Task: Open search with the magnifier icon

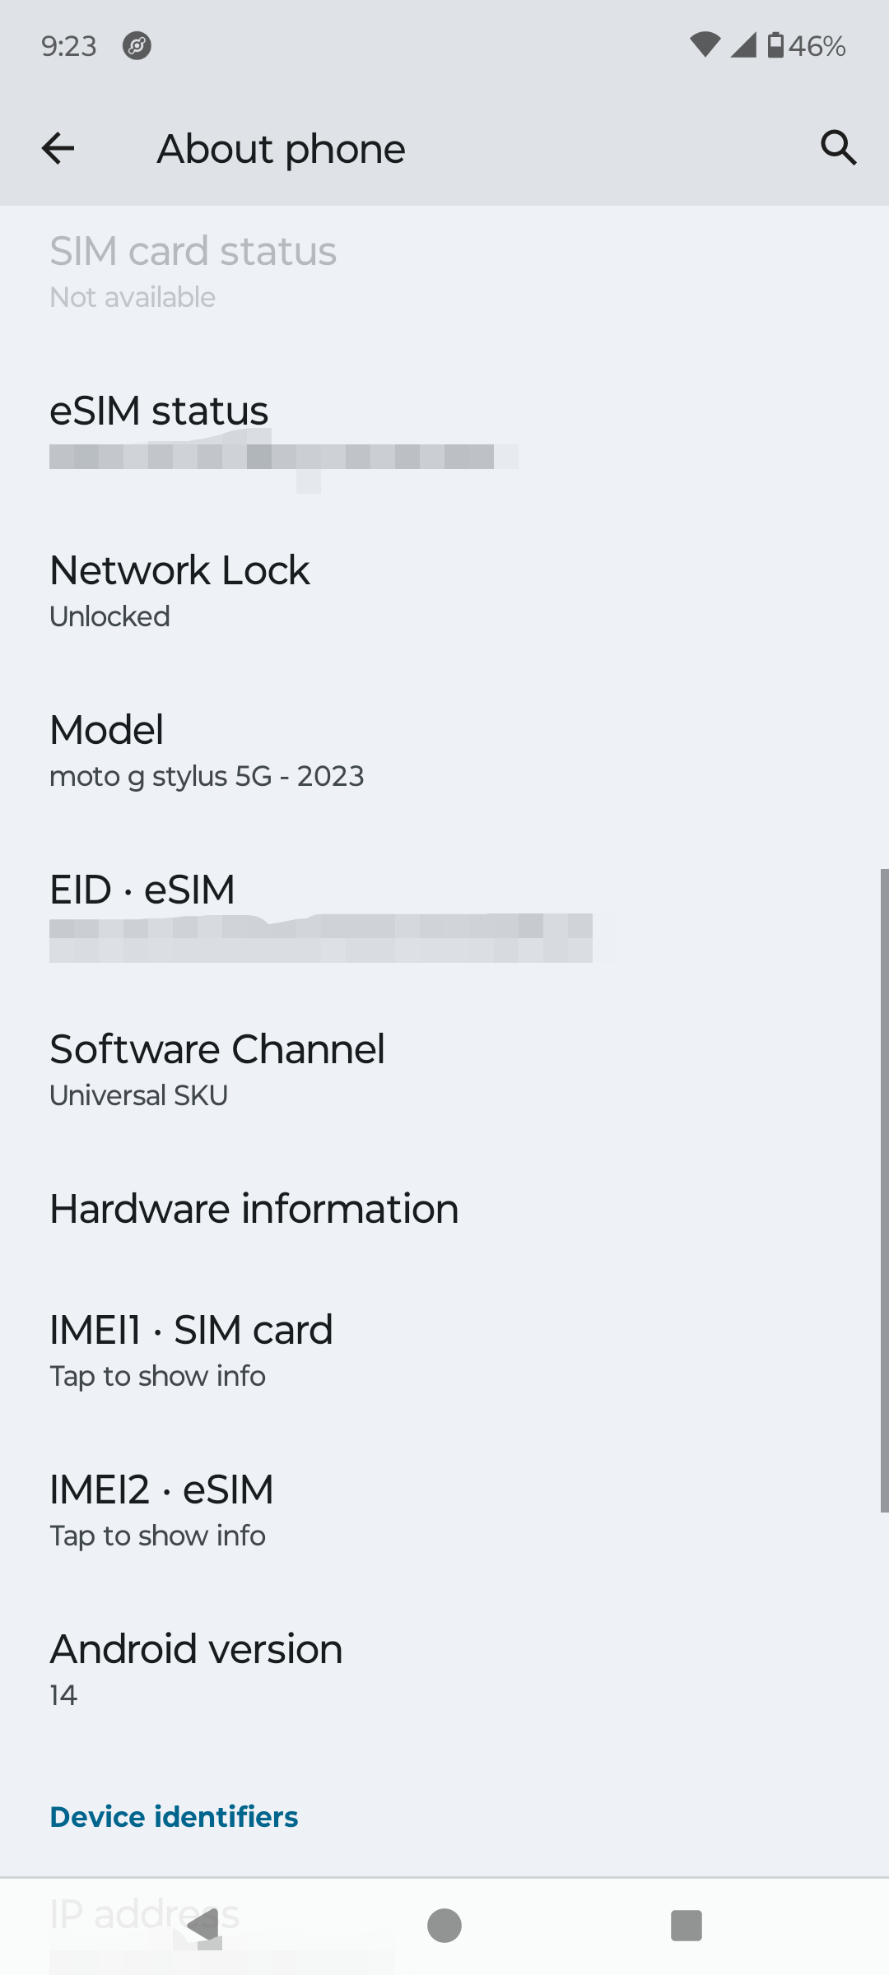Action: [x=838, y=148]
